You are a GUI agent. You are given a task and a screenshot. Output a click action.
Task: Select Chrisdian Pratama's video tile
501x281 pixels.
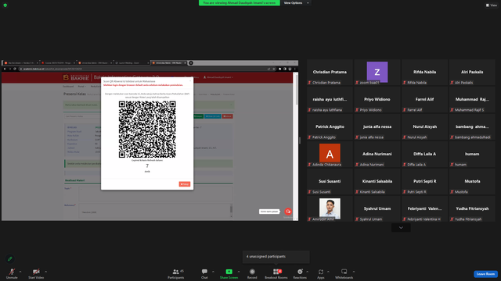click(x=330, y=73)
